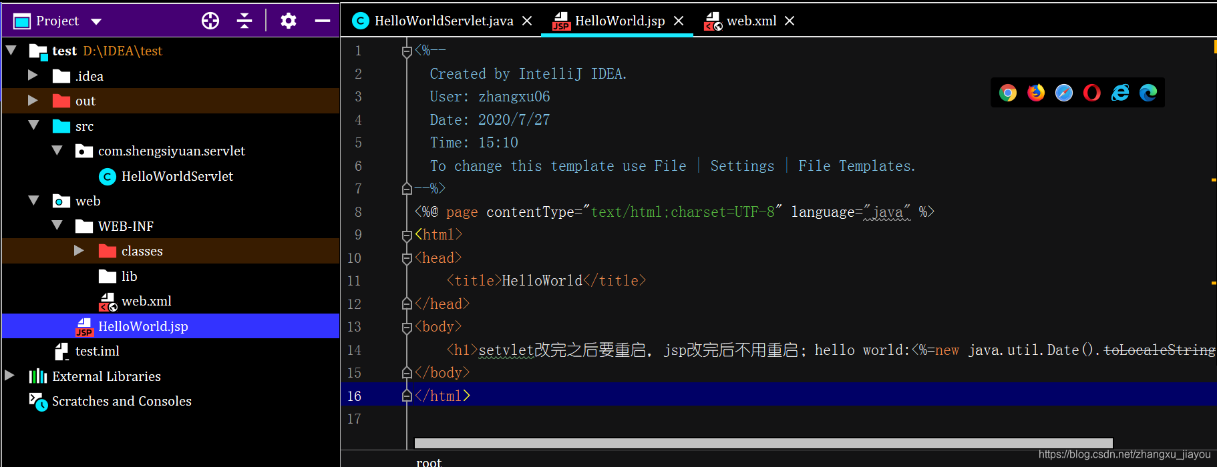
Task: Click the lib folder icon
Action: 108,276
